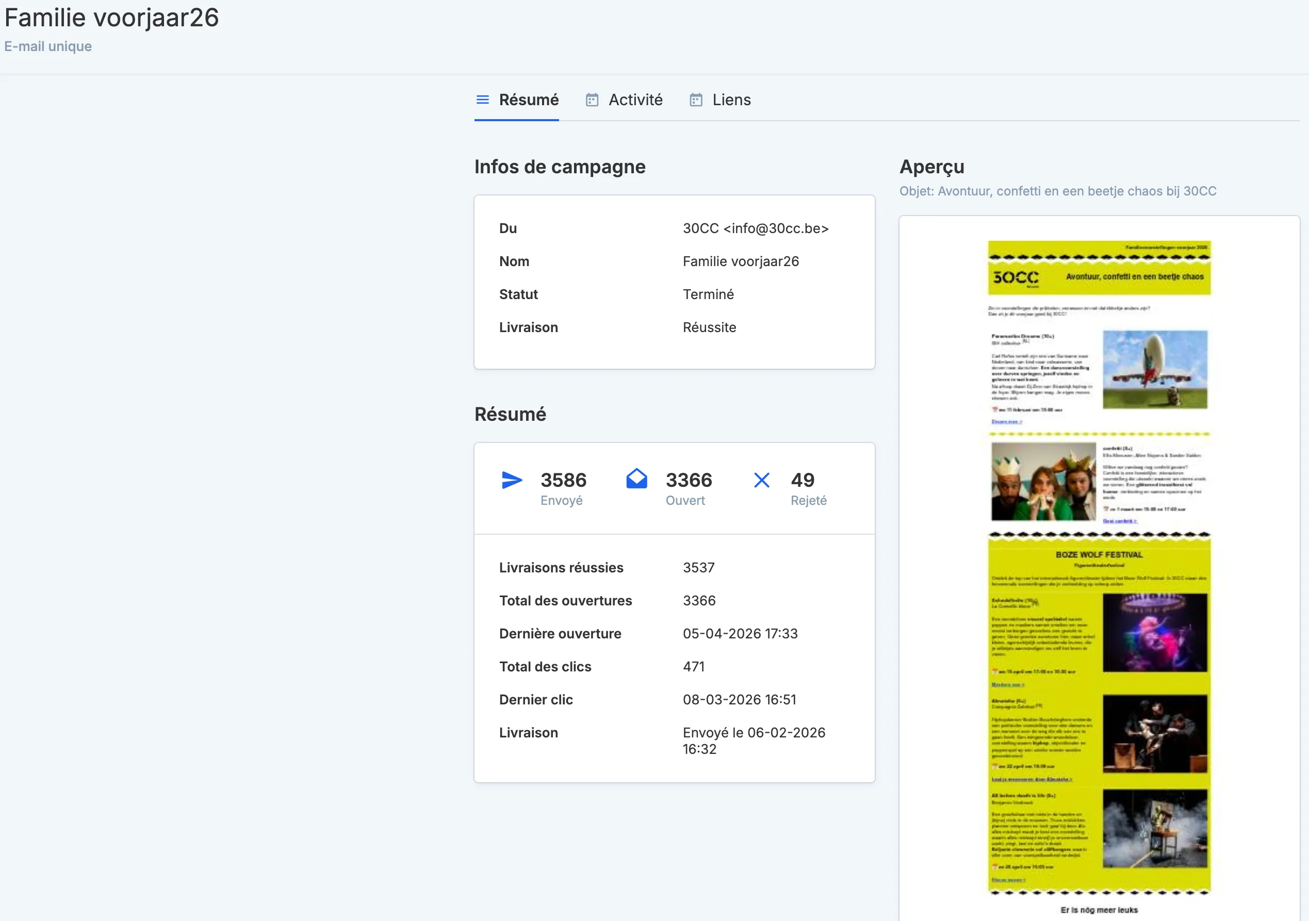
Task: Select Dernier clic date 08-03-2026 16:51
Action: tap(740, 700)
